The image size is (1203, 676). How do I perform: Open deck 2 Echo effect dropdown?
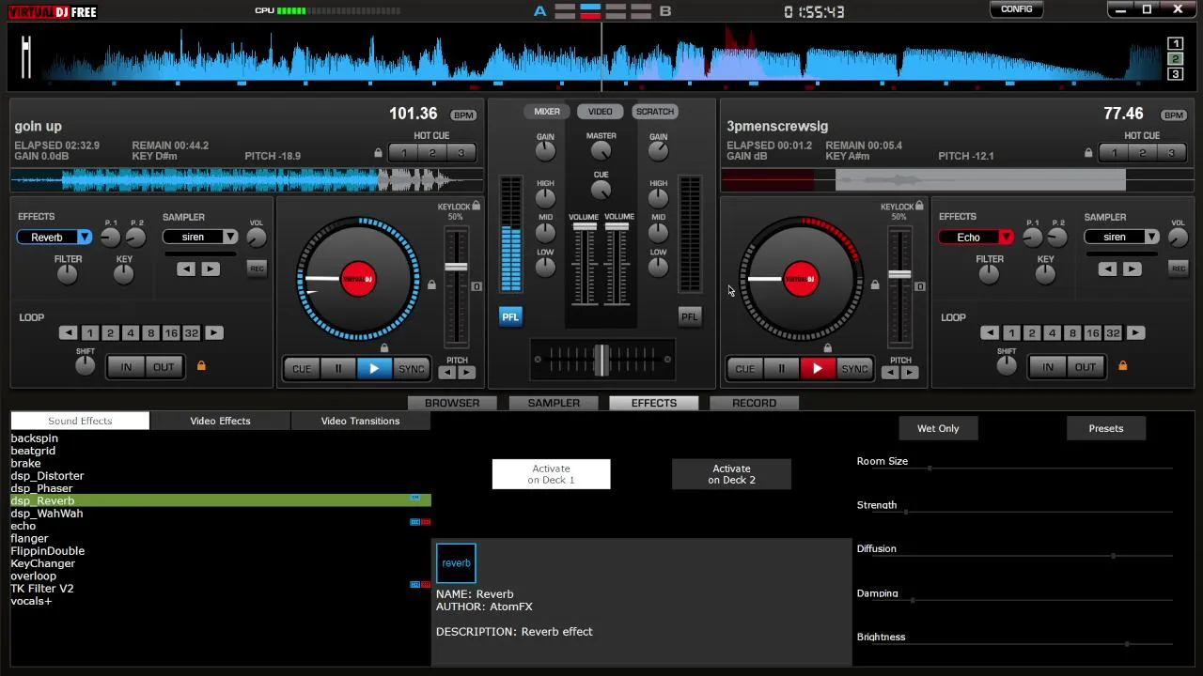coord(1006,238)
